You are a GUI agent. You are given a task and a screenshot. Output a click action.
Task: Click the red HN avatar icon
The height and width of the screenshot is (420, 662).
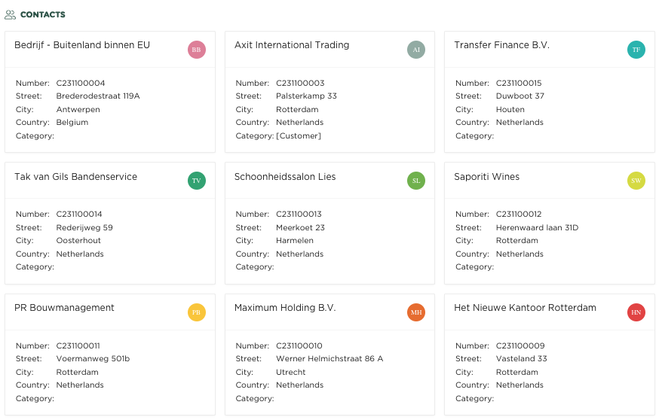(x=636, y=312)
